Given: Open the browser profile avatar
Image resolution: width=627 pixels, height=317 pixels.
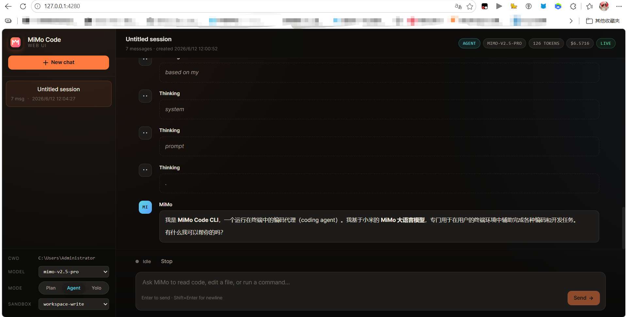Looking at the screenshot, I should click(x=604, y=6).
